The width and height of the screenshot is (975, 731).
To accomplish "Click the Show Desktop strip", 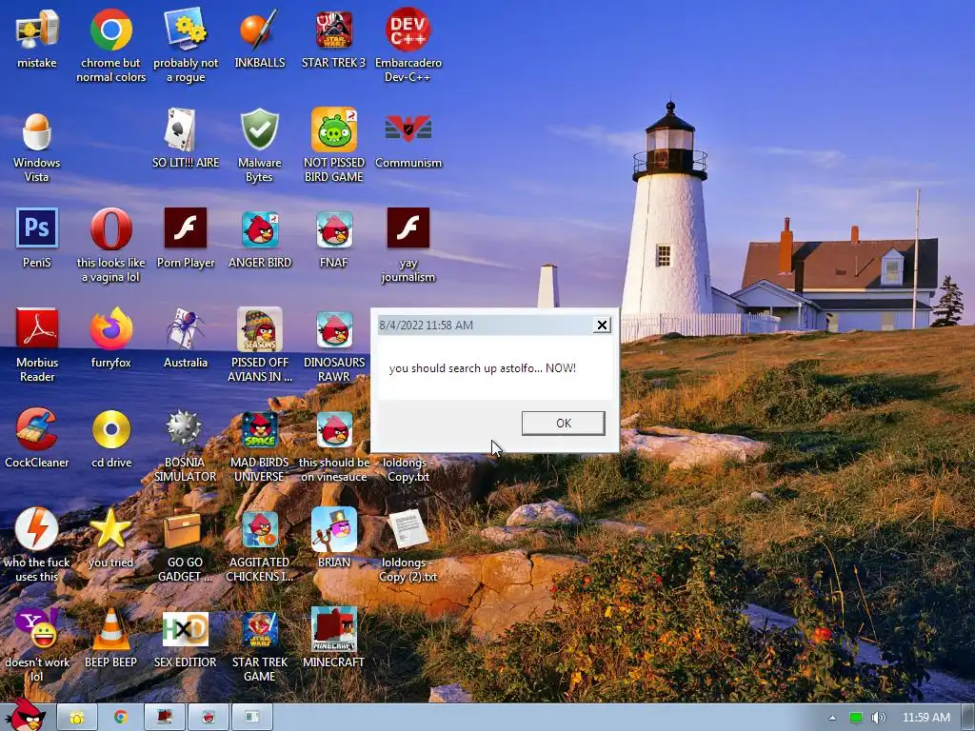I will coord(967,718).
